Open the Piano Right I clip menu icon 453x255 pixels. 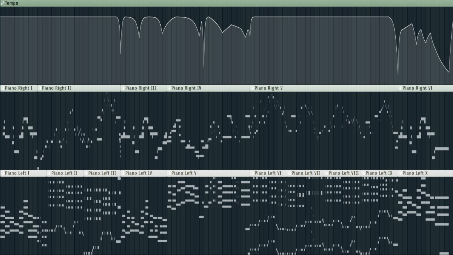2,88
